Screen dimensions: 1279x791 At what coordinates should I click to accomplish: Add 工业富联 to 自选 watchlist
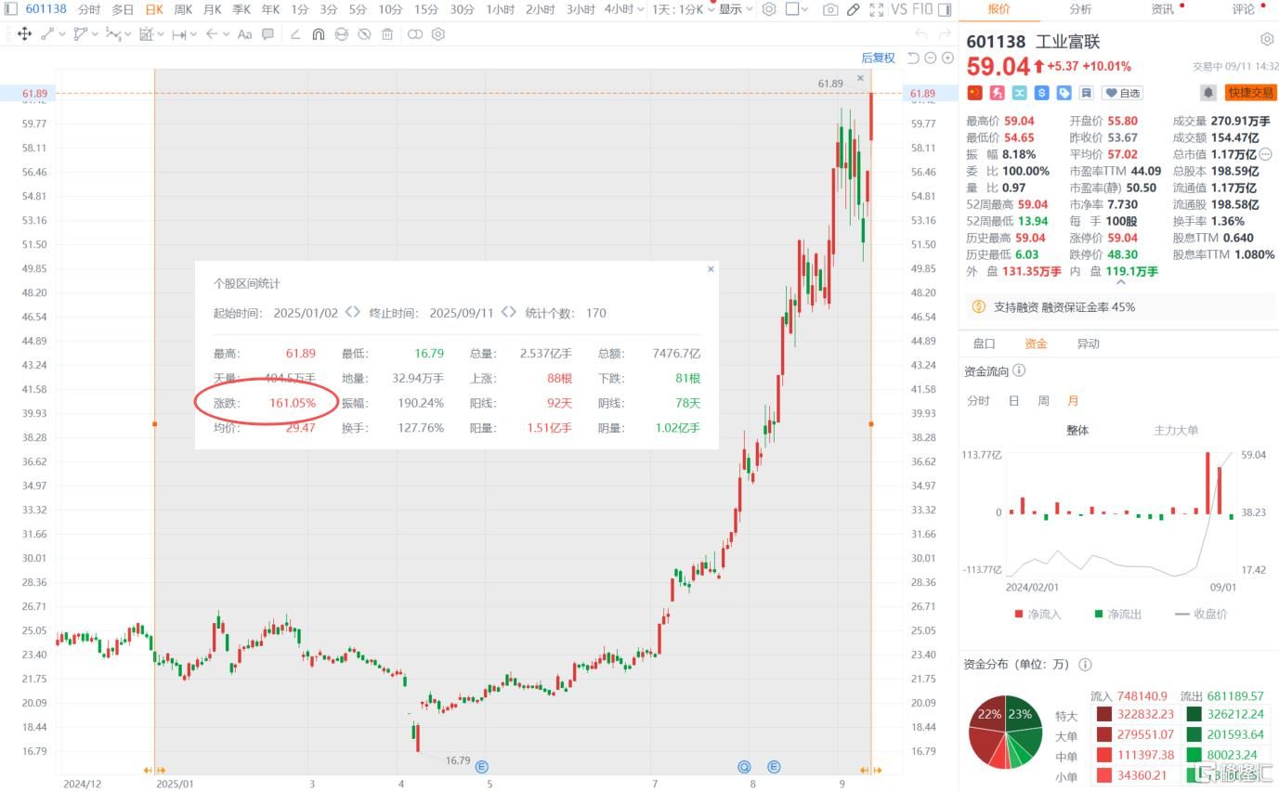point(1122,92)
